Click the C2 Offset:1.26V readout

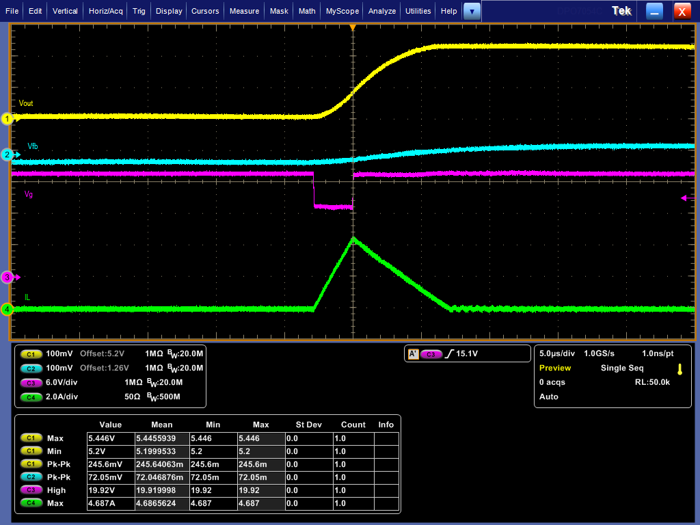(105, 368)
